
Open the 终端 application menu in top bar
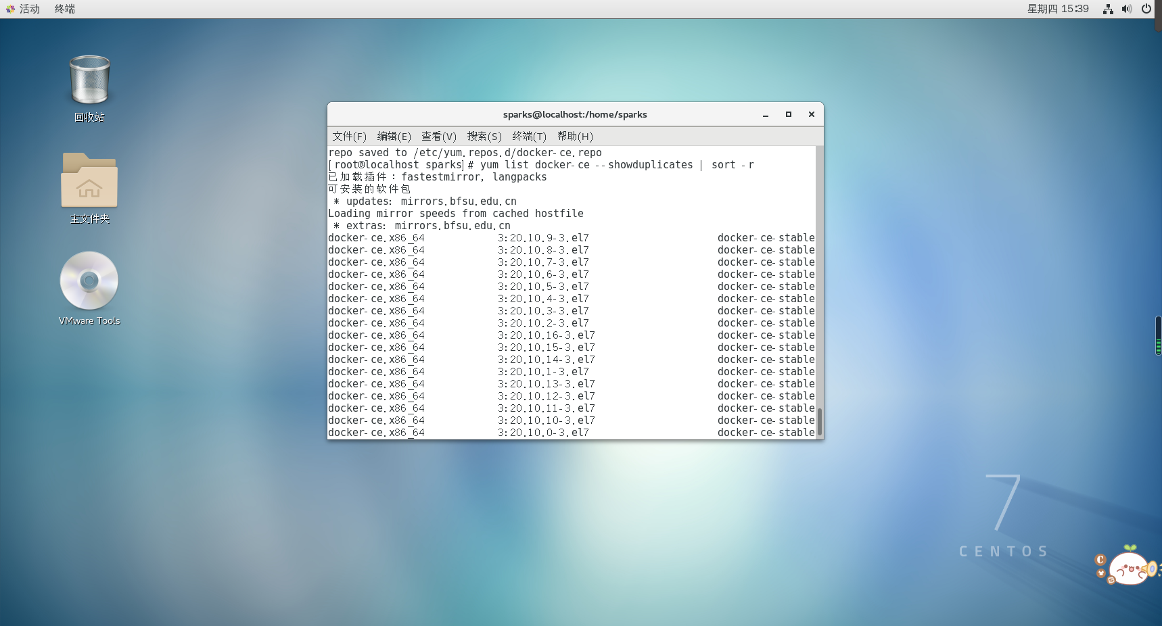coord(65,9)
